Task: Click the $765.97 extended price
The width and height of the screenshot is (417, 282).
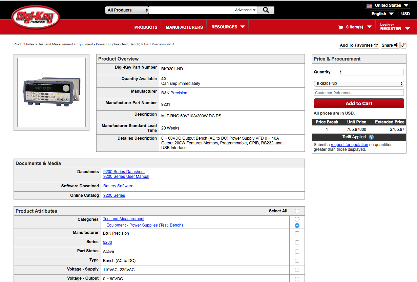Action: coord(397,130)
